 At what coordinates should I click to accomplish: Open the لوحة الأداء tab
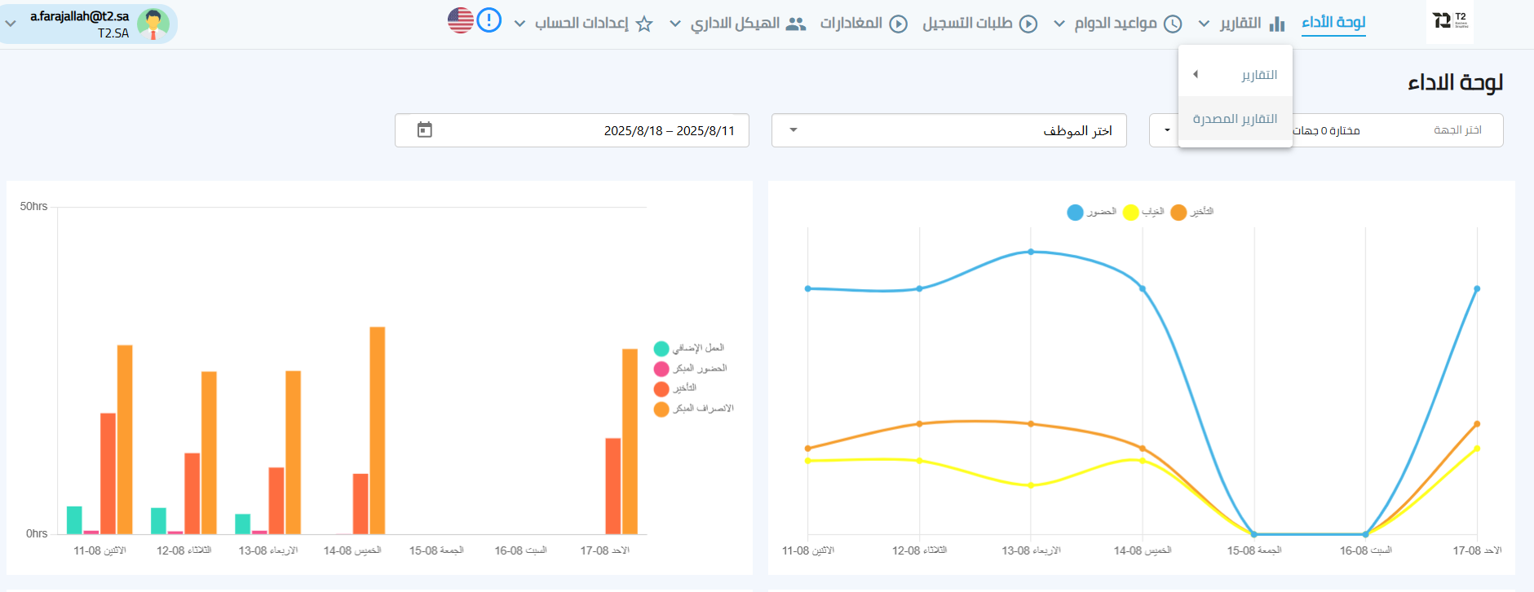click(x=1333, y=23)
